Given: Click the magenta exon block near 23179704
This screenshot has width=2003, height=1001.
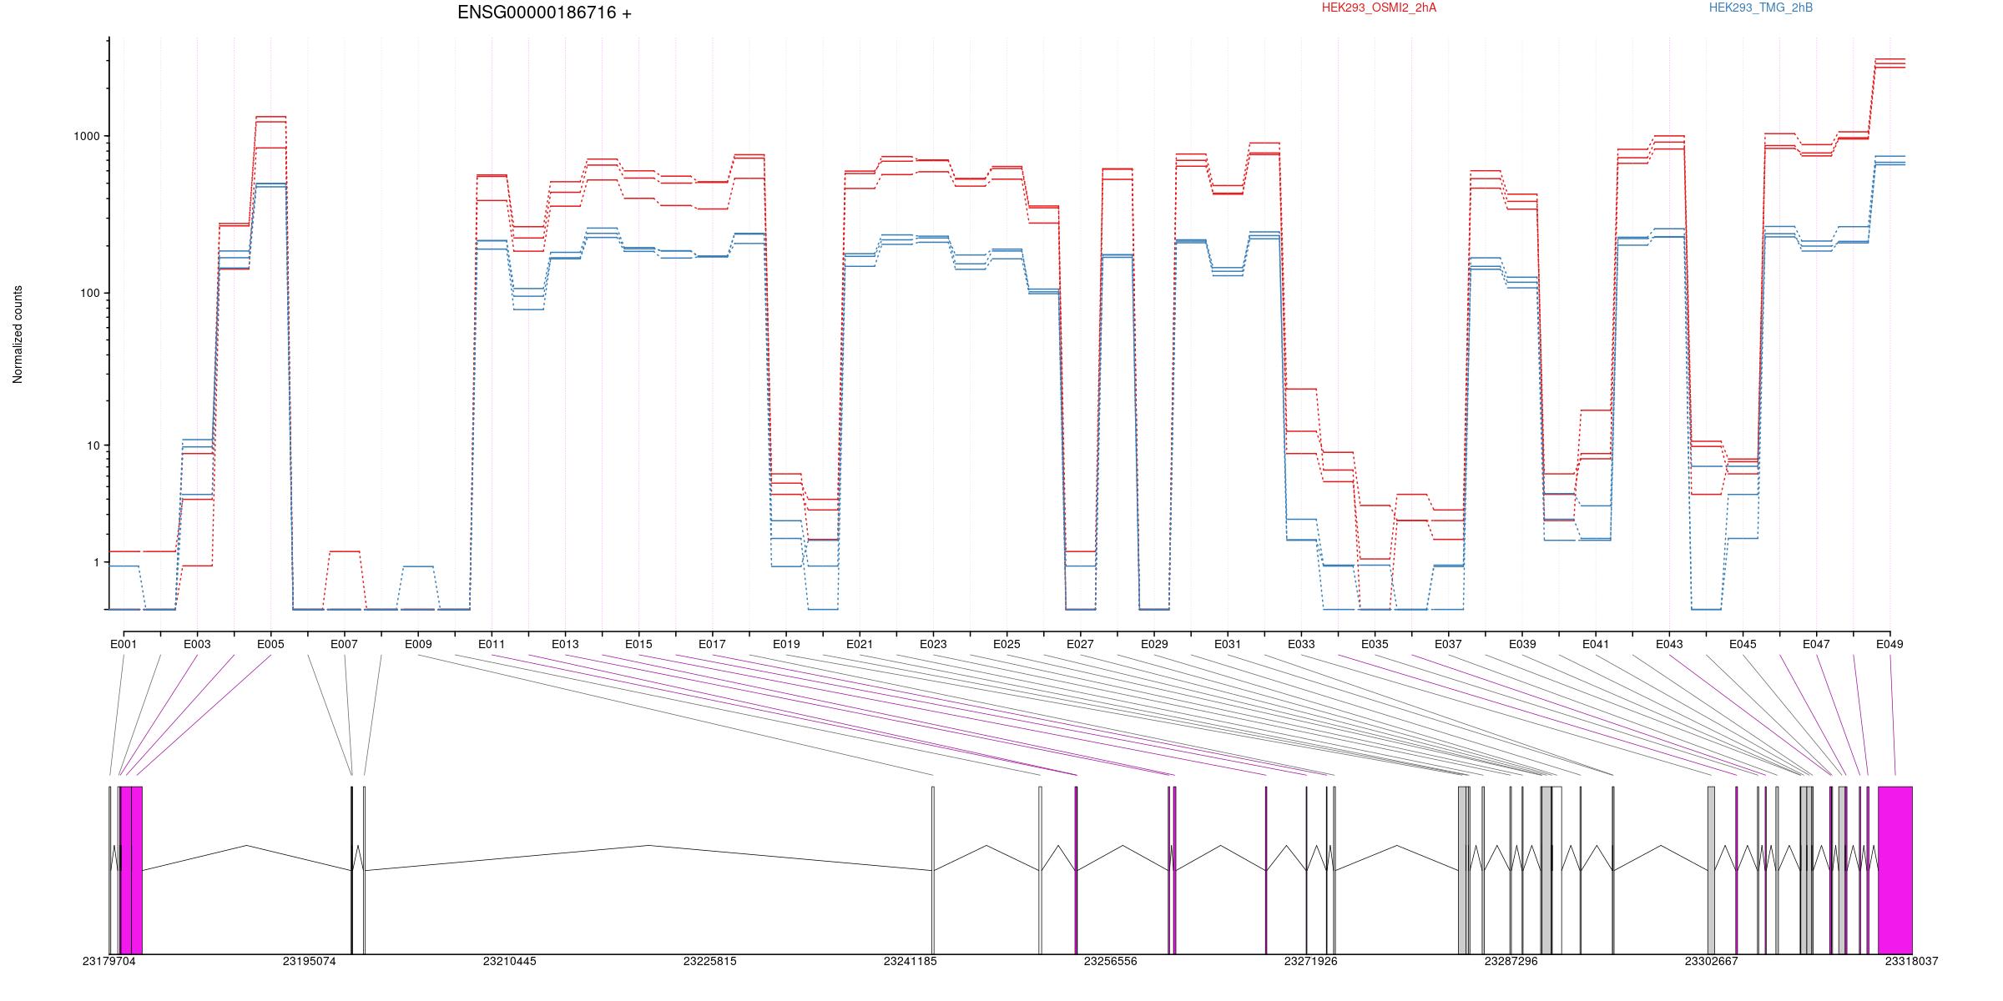Looking at the screenshot, I should [x=131, y=870].
